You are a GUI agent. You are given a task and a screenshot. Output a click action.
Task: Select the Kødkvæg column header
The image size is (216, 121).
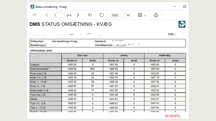[165, 55]
